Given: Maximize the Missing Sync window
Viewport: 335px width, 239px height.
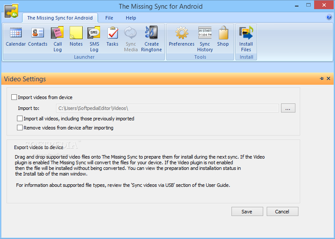Looking at the screenshot, I should [x=308, y=5].
